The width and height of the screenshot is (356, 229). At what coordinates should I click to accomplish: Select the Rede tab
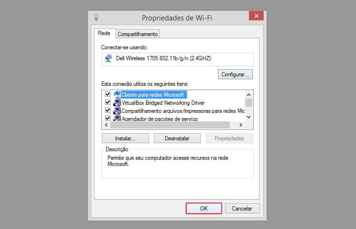pyautogui.click(x=104, y=33)
